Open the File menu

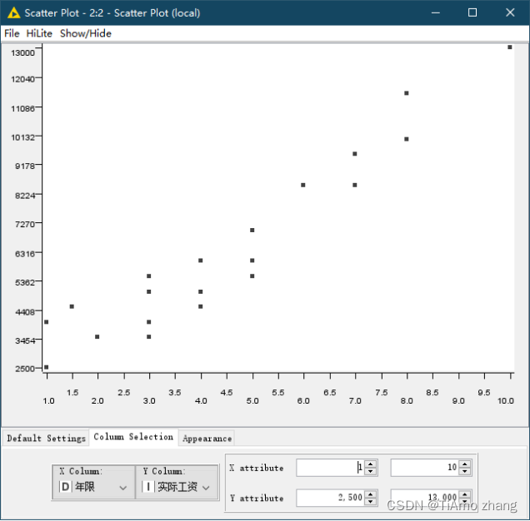pyautogui.click(x=12, y=33)
